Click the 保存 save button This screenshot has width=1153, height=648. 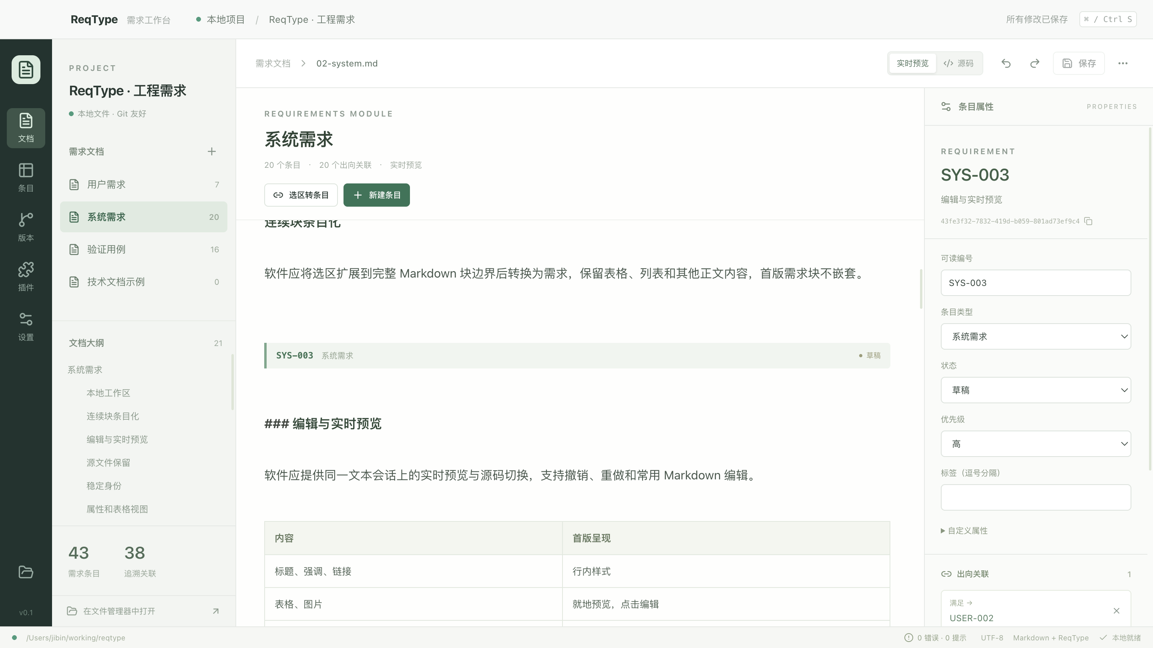[x=1079, y=63]
